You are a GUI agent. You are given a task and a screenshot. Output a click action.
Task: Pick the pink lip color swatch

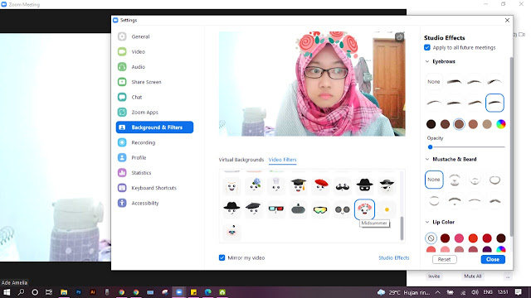tap(459, 238)
